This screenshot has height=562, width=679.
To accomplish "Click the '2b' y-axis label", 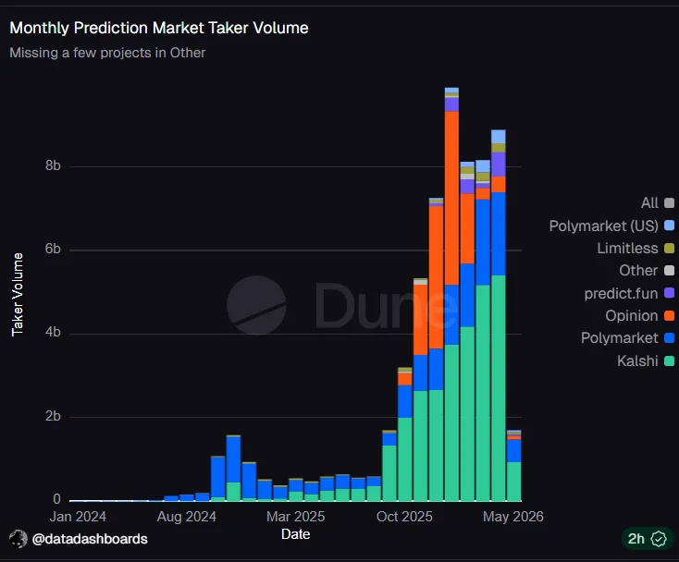I will (53, 416).
